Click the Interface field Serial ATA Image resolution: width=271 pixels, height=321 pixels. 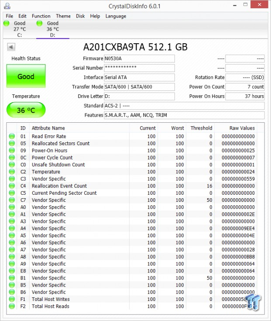click(x=139, y=77)
